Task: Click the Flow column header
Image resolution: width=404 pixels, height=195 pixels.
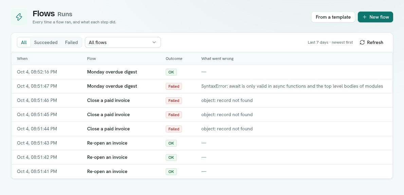Action: (x=91, y=59)
